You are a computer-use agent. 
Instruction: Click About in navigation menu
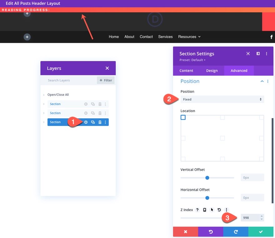(x=129, y=37)
